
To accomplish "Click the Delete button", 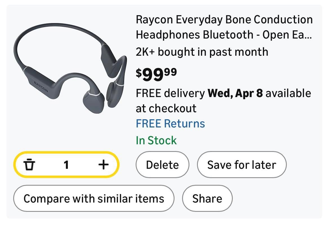I will (162, 165).
